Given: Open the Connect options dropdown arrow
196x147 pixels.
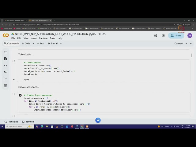Looking at the screenshot, I should coord(186,43).
